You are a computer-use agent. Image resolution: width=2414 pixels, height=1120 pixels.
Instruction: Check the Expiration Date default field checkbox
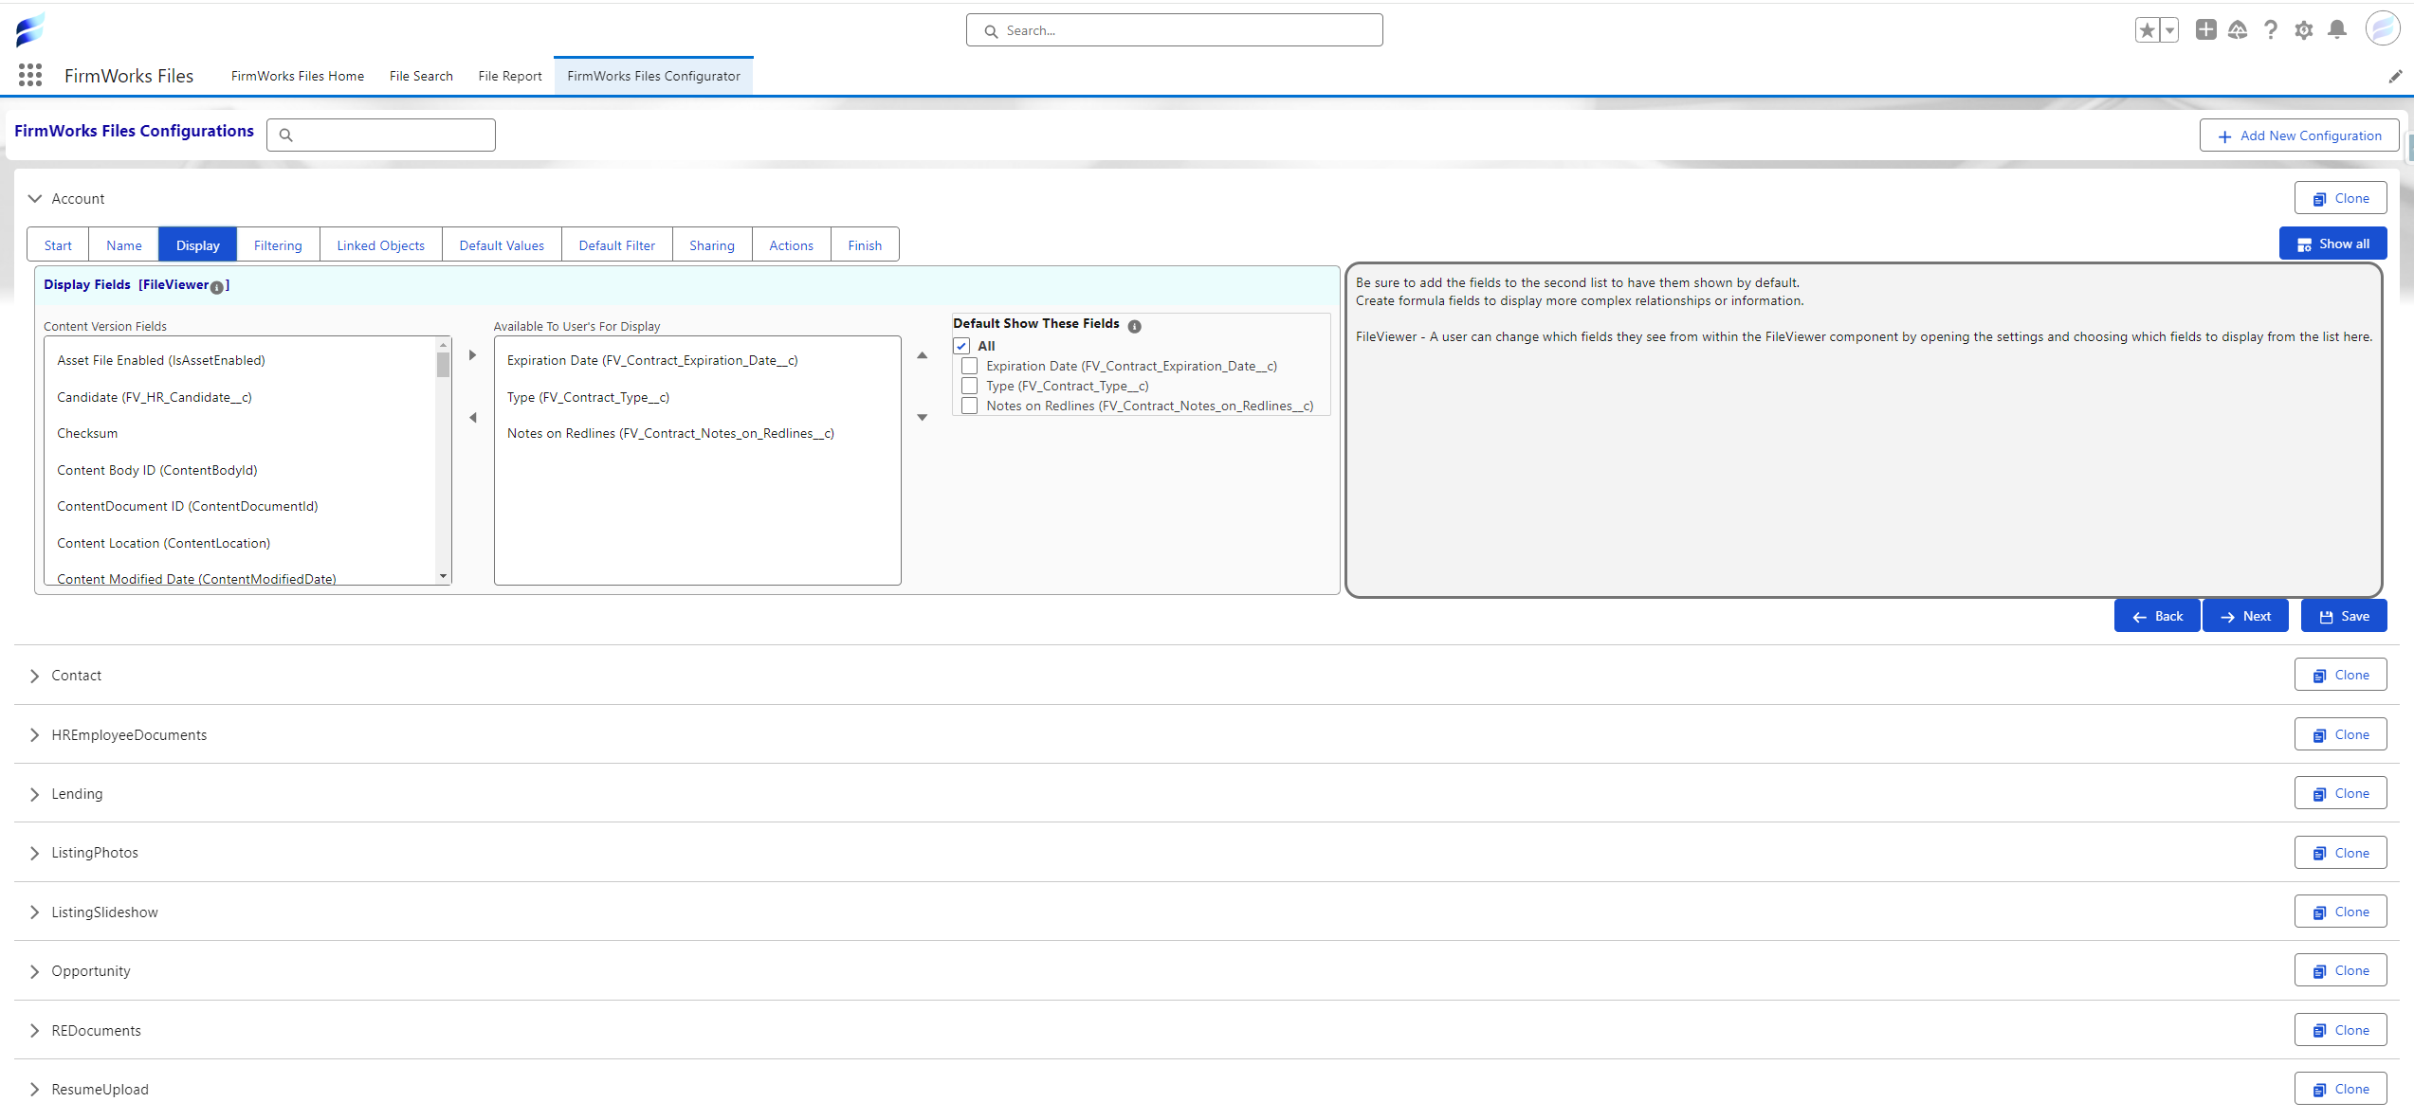click(x=969, y=366)
